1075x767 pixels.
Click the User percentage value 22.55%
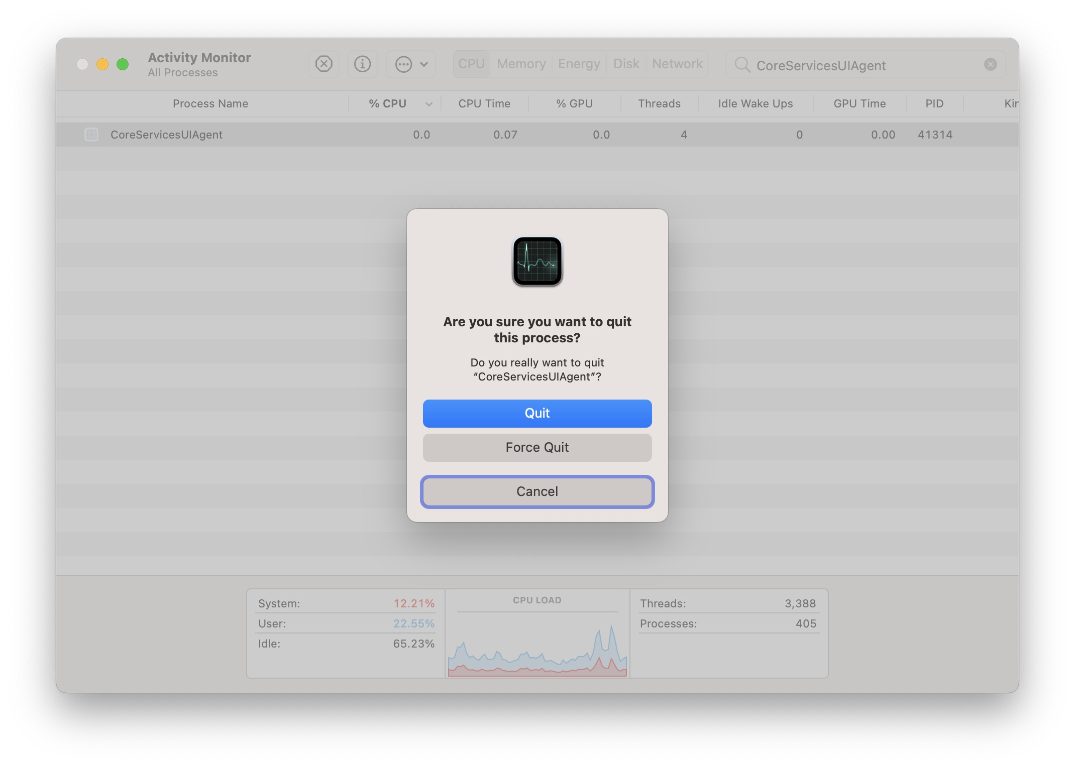(x=413, y=623)
